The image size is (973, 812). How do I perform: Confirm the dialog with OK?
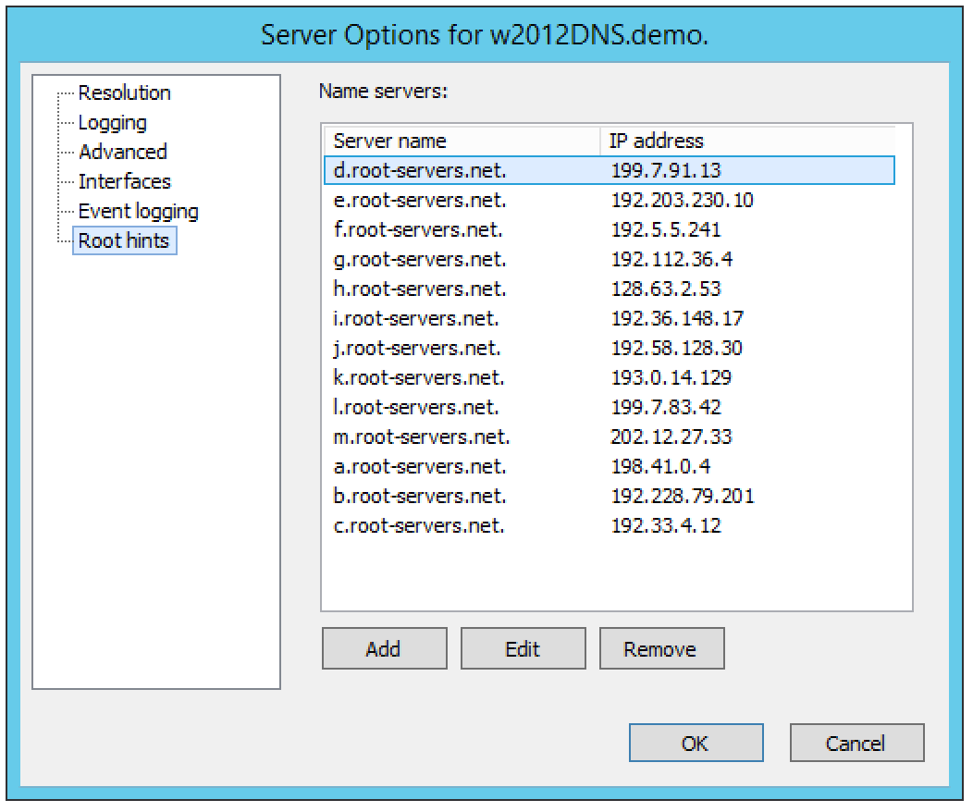tap(696, 743)
